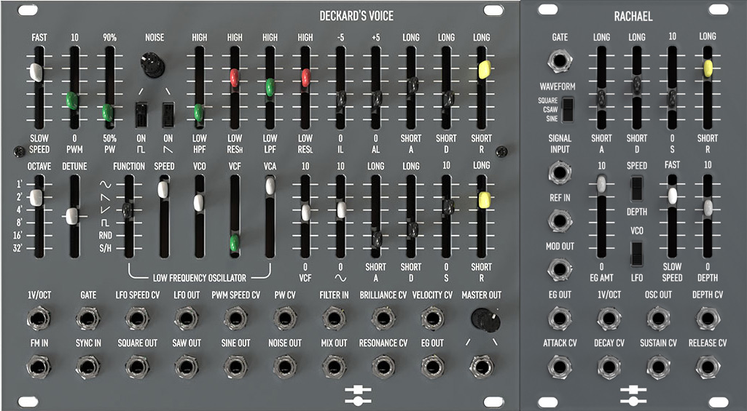Click Rachael's SIGNAL INPUT jack
This screenshot has height=411, width=747.
(x=560, y=172)
